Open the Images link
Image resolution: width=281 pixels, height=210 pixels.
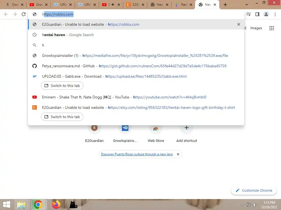point(256,28)
